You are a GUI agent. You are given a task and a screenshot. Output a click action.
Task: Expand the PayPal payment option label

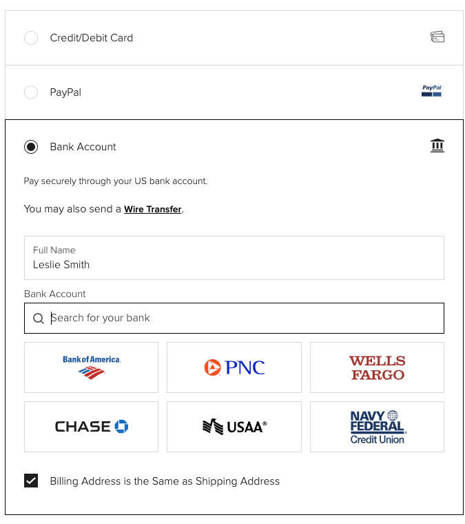(65, 92)
